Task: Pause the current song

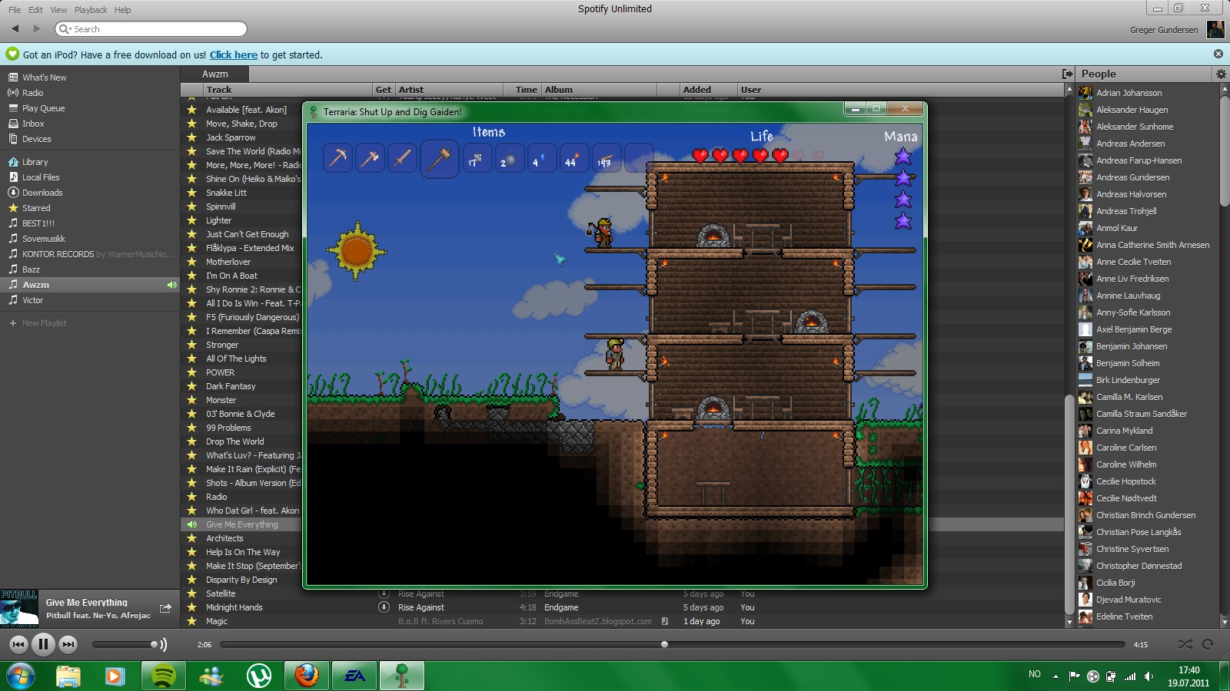Action: pyautogui.click(x=43, y=644)
